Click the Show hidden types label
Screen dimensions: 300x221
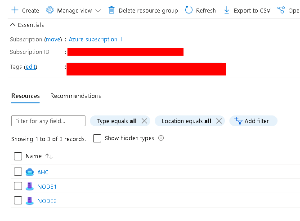pyautogui.click(x=130, y=138)
